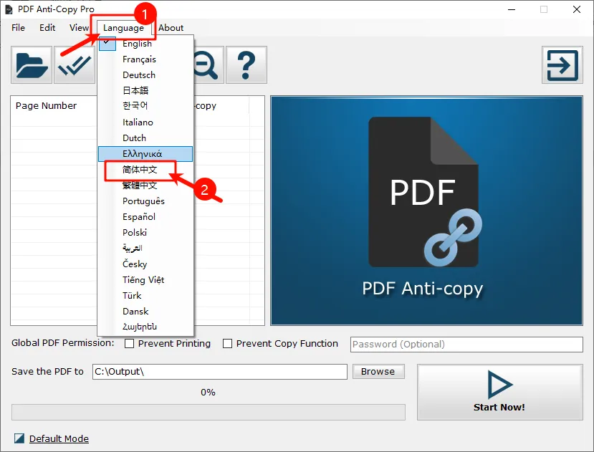Click the exit arrow icon at top right
The image size is (594, 452).
(562, 64)
